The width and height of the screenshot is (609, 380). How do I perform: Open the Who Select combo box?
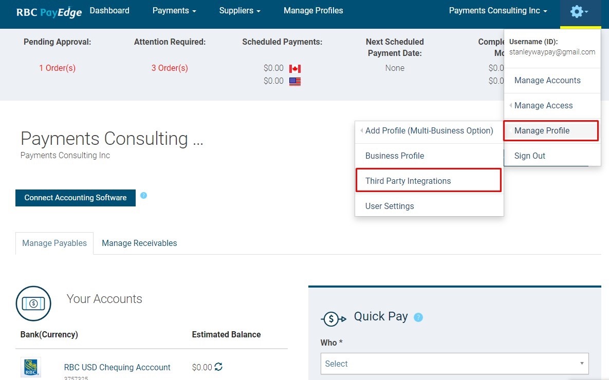pyautogui.click(x=454, y=364)
